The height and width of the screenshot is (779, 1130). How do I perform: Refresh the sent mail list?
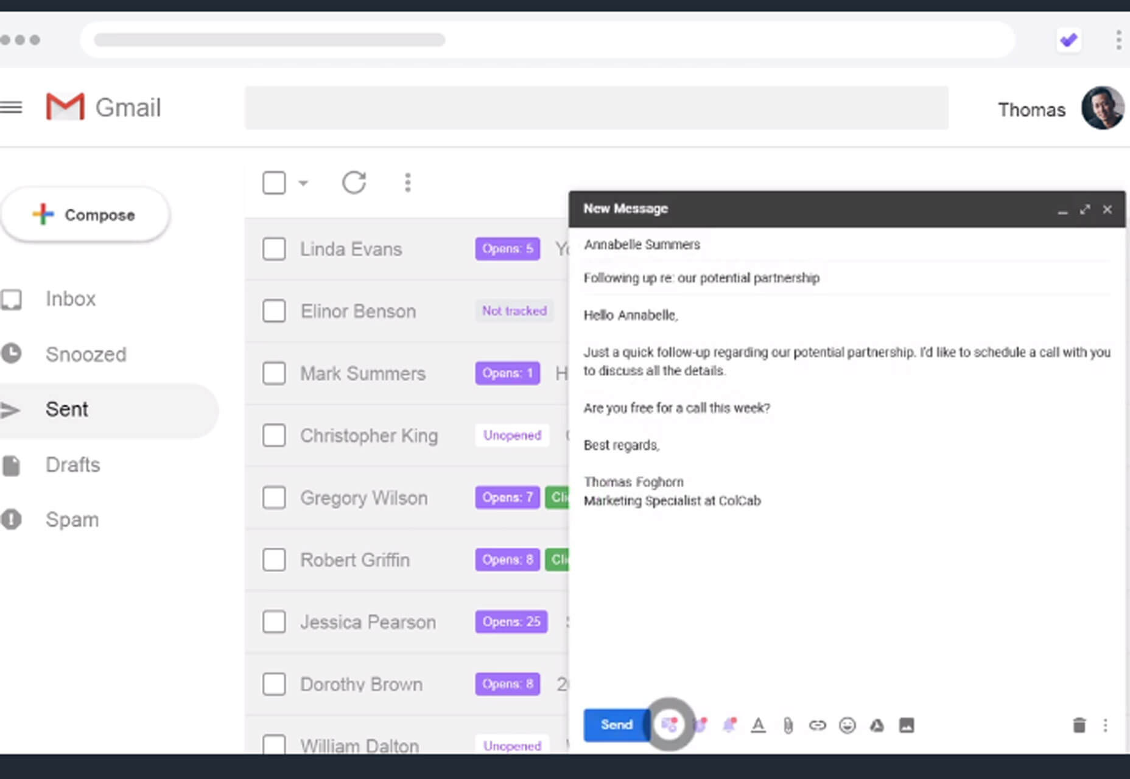pos(354,183)
